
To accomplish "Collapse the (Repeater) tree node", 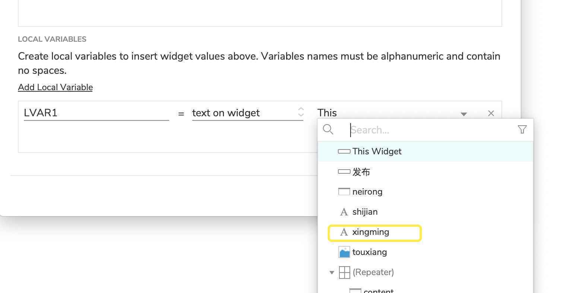I will (332, 272).
